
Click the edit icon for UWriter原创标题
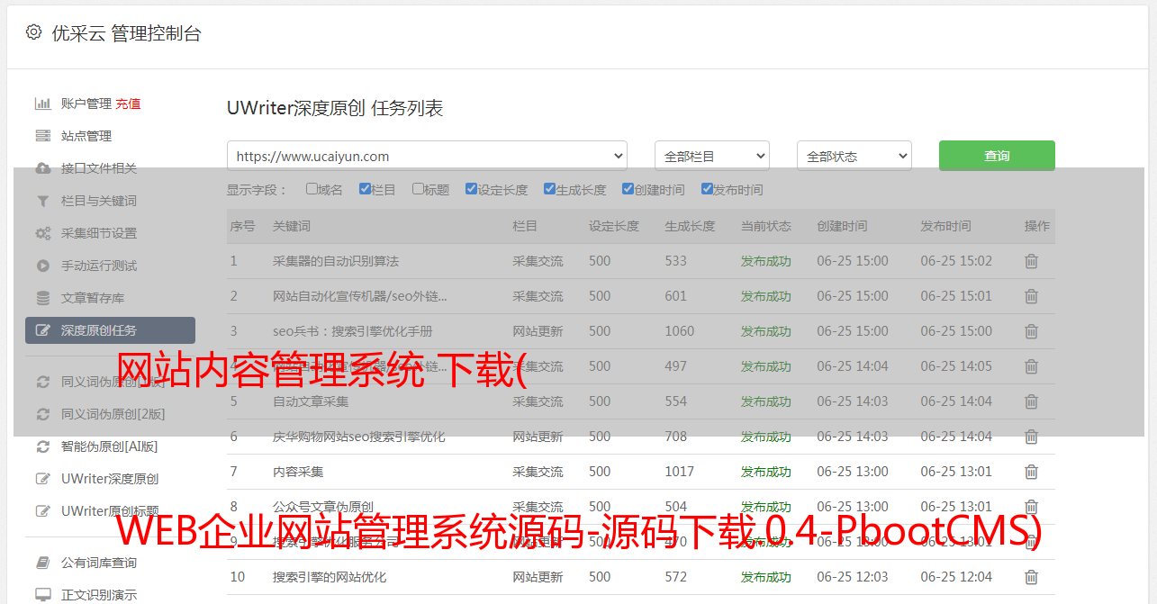[42, 511]
